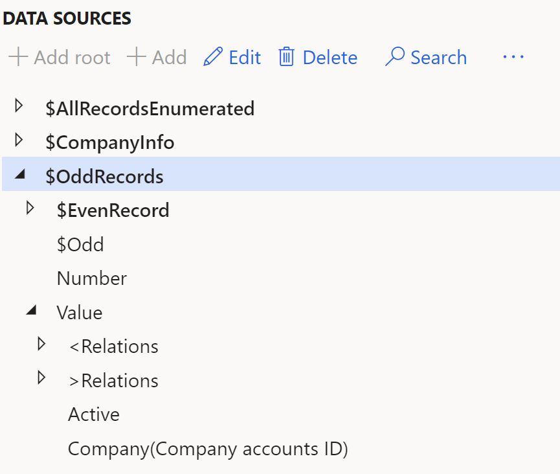Viewport: 560px width, 474px height.
Task: Click the trash can Delete icon
Action: 286,58
